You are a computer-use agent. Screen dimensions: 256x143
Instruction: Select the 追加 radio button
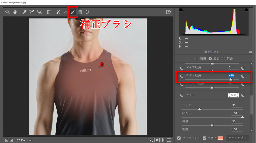(210, 59)
